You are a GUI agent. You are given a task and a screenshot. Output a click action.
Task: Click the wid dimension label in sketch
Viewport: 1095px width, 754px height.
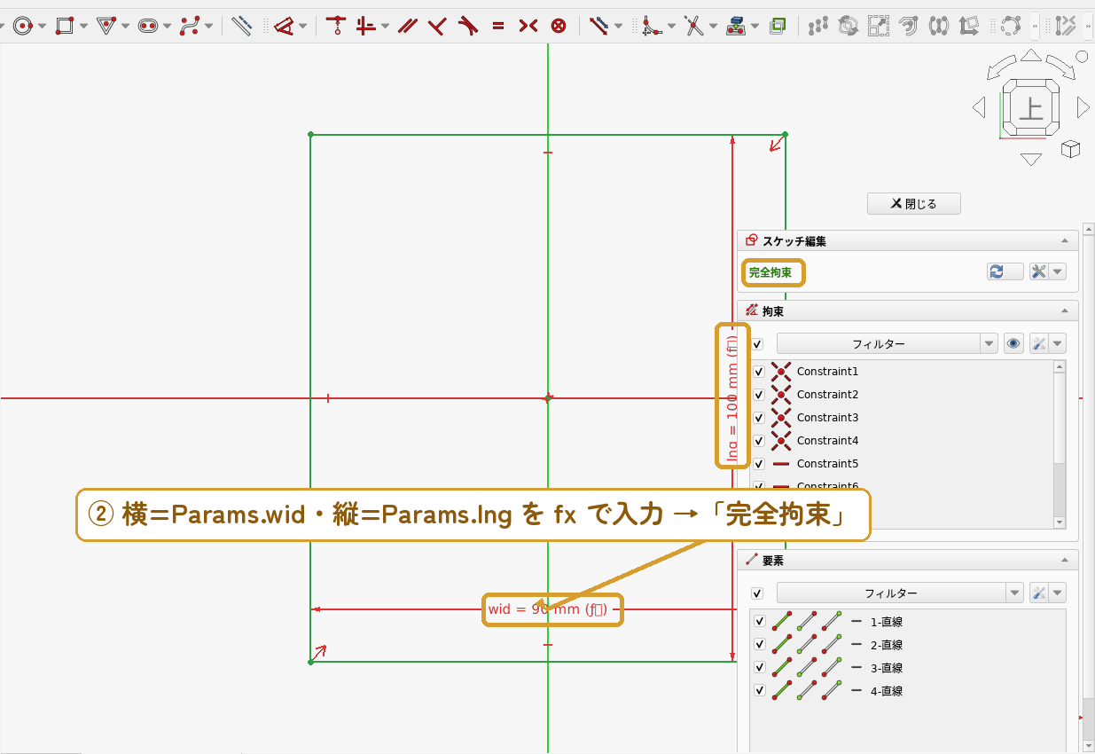[x=548, y=609]
